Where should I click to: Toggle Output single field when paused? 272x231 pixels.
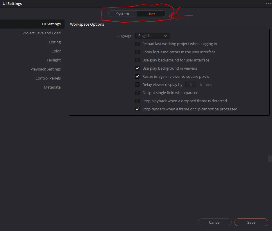click(x=137, y=93)
